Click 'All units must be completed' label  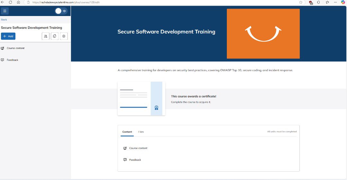[282, 131]
